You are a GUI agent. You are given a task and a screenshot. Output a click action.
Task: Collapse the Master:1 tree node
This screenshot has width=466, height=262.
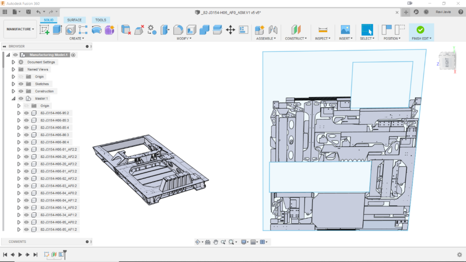point(13,99)
